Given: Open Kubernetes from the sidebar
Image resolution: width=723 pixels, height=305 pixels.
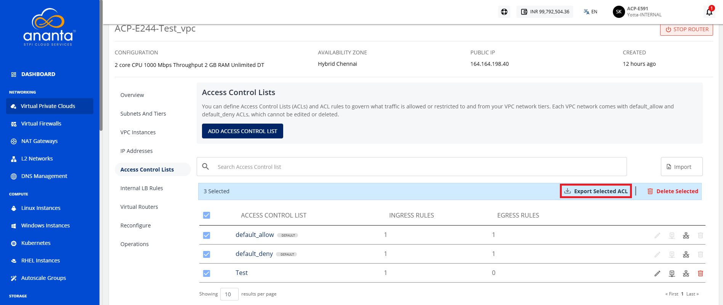Looking at the screenshot, I should (x=36, y=243).
